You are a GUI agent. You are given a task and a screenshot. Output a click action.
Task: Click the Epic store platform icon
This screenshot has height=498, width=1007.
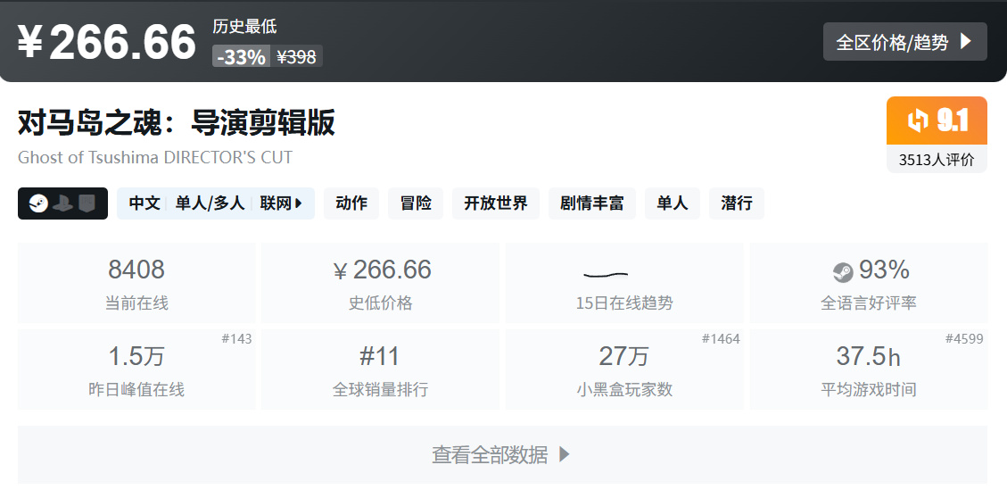pyautogui.click(x=87, y=203)
